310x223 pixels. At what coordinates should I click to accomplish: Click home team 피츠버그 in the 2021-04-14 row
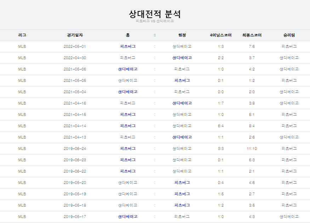128,126
